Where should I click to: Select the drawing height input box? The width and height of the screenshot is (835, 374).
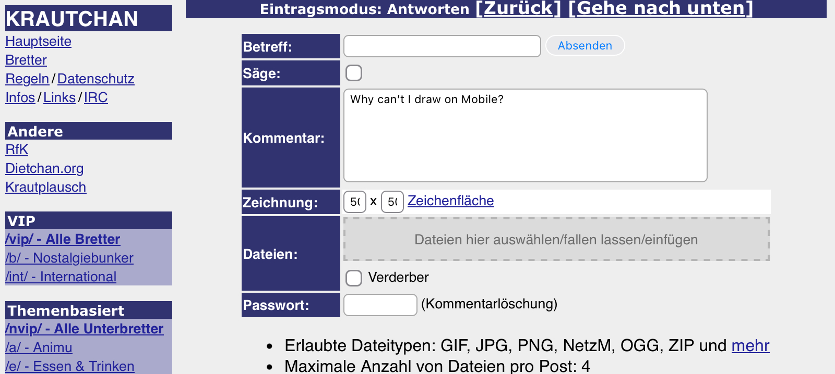392,202
